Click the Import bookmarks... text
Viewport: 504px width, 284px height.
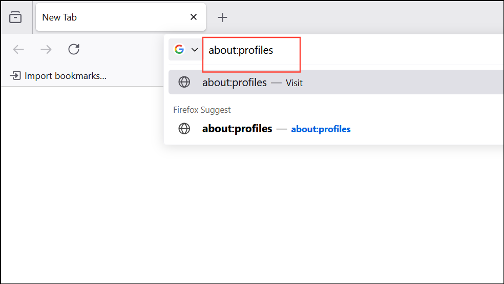click(x=66, y=76)
